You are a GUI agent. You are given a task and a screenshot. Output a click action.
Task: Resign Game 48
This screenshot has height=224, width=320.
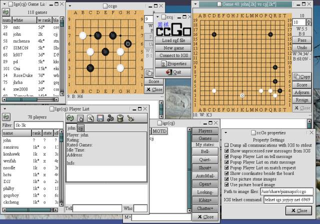(x=302, y=100)
